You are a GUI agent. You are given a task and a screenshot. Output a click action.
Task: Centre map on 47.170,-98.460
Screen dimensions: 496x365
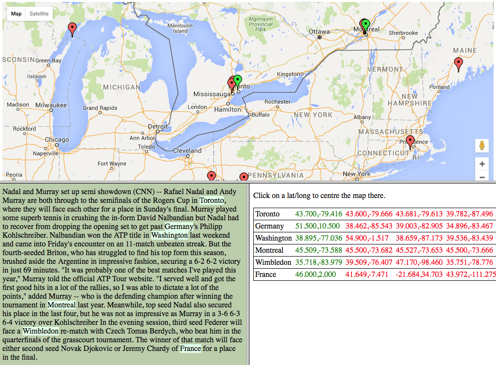(x=419, y=262)
